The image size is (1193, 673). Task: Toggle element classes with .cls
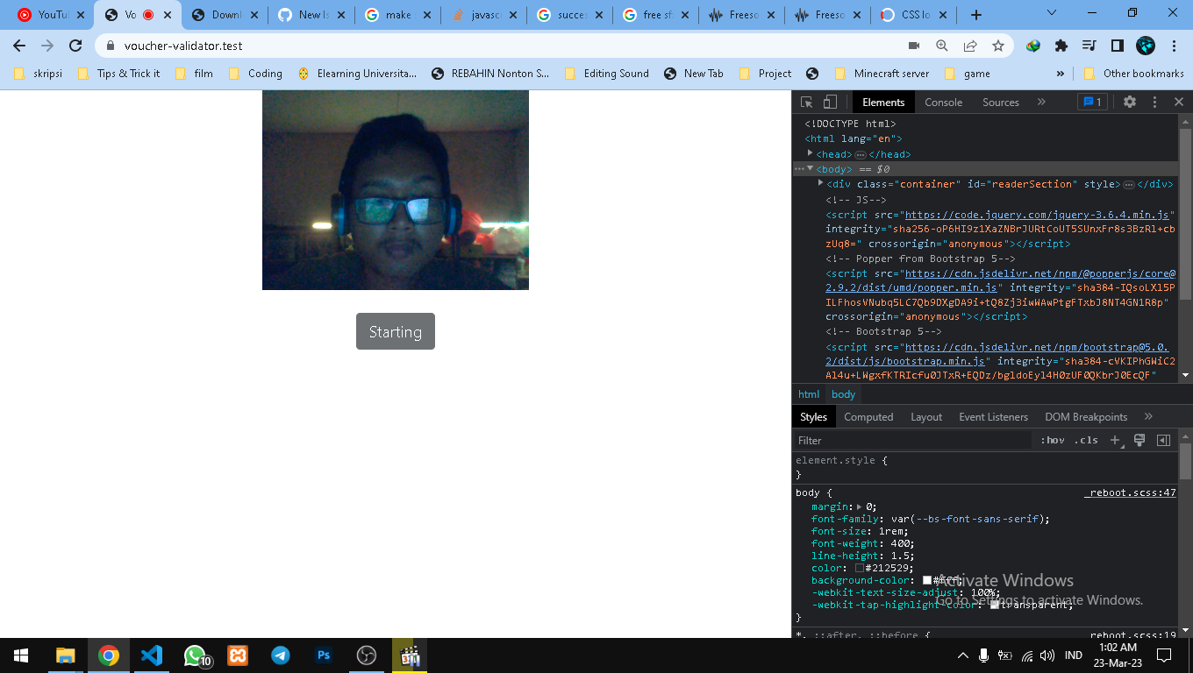point(1085,440)
